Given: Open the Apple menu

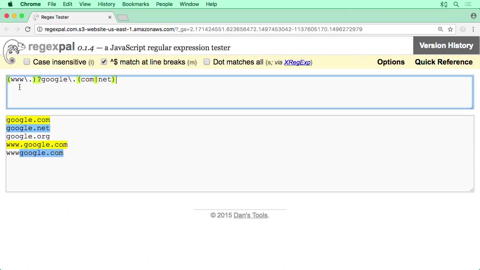Looking at the screenshot, I should tap(10, 4).
